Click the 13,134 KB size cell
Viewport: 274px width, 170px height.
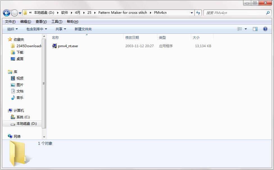[x=203, y=46]
